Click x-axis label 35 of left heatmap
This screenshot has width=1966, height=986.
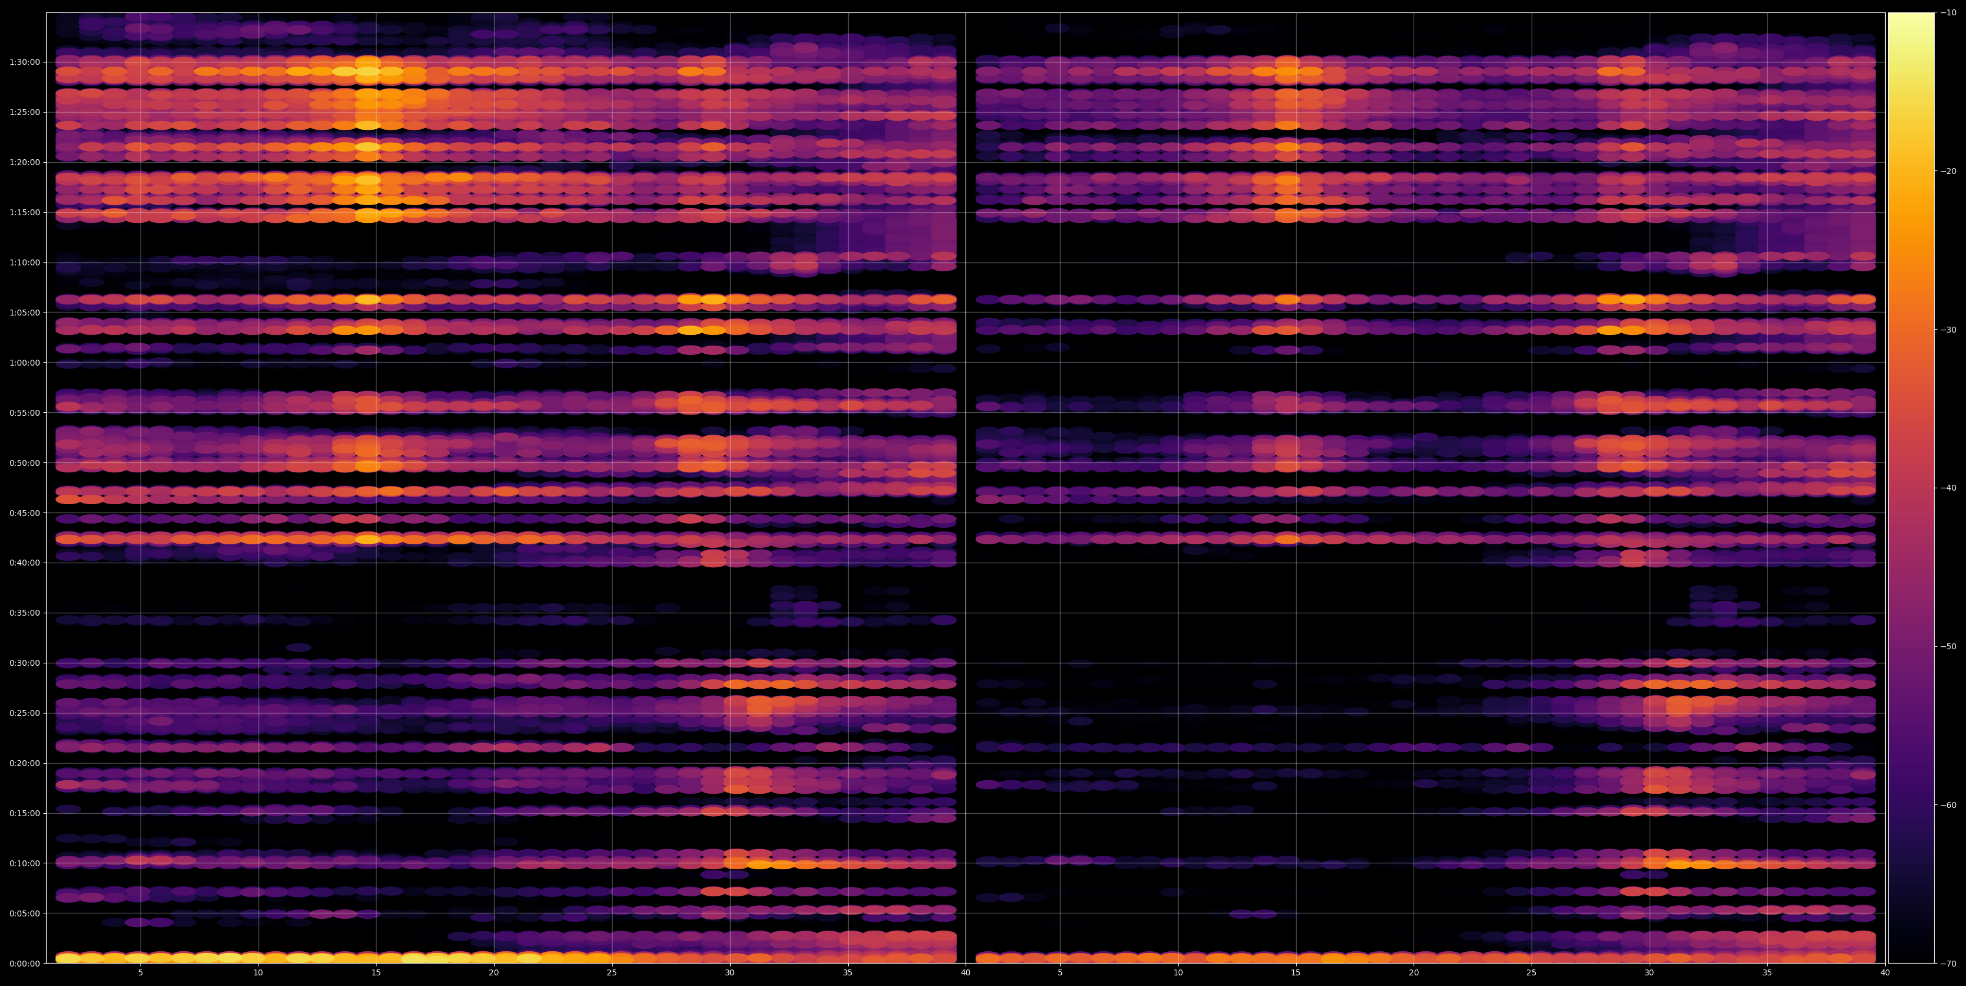tap(848, 973)
